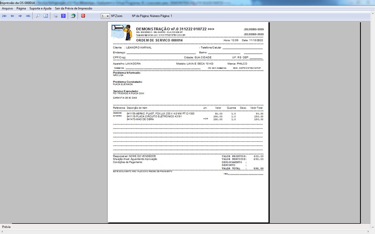The height and width of the screenshot is (234, 375).
Task: Click the VALOR TOTAL 550,00 line
Action: tap(242, 168)
